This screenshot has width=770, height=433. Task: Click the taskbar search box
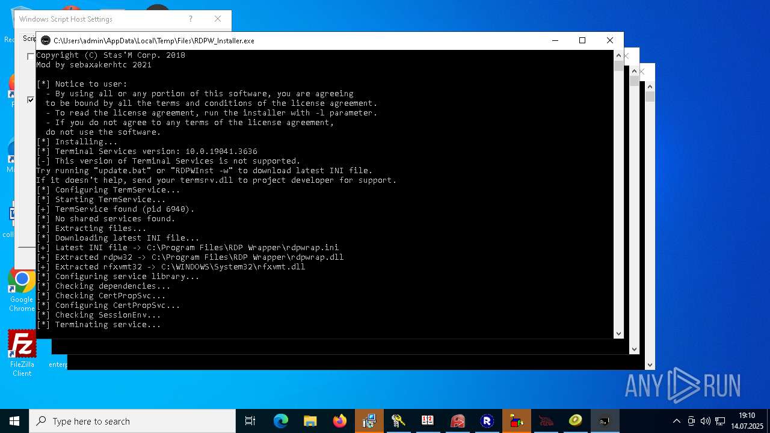(x=132, y=421)
